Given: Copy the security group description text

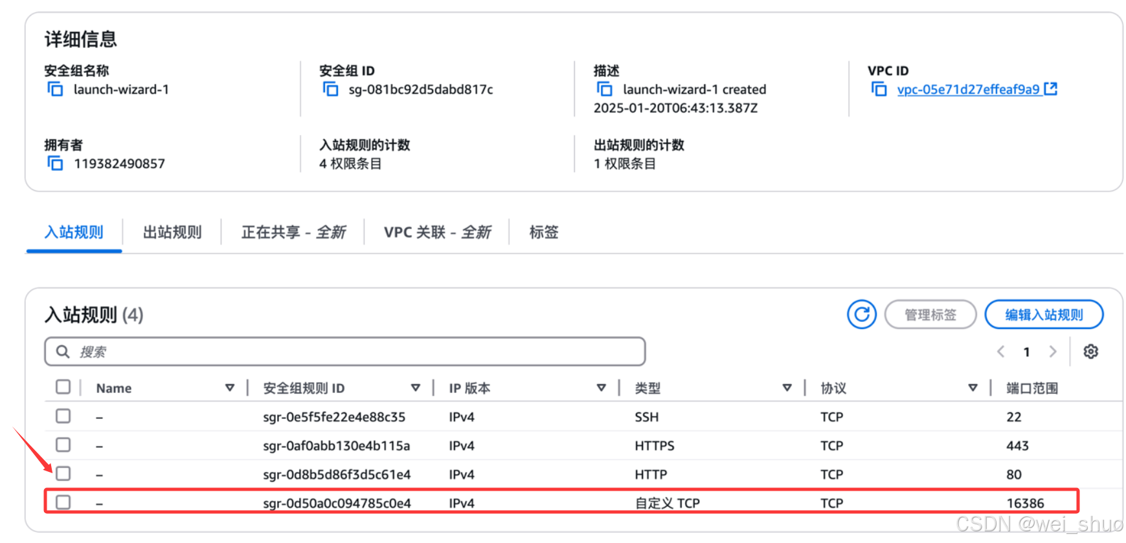Looking at the screenshot, I should (605, 89).
